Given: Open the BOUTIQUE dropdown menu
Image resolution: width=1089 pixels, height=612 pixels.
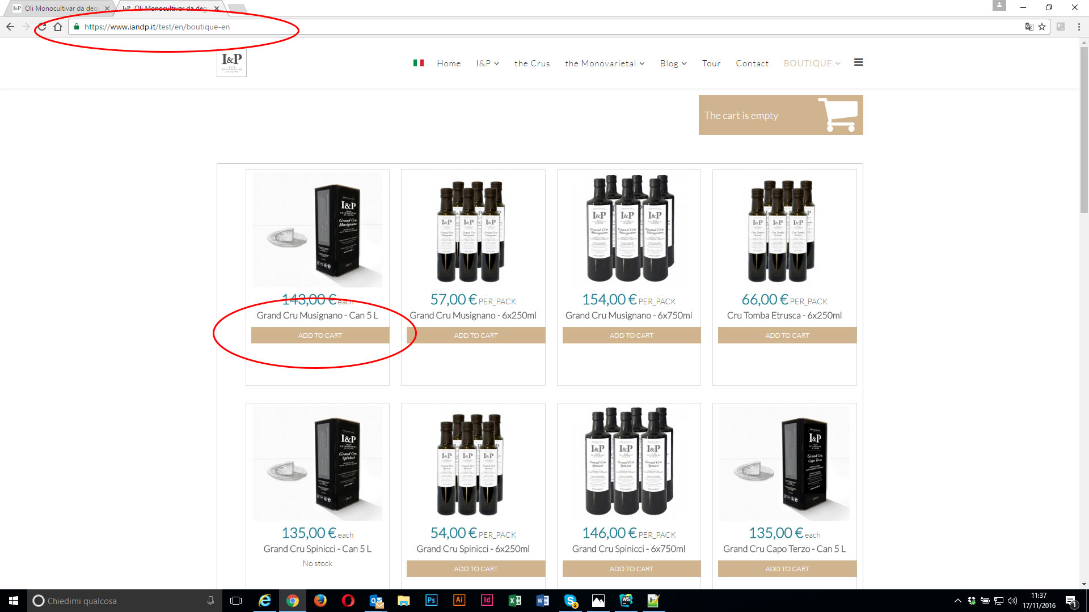Looking at the screenshot, I should point(812,63).
